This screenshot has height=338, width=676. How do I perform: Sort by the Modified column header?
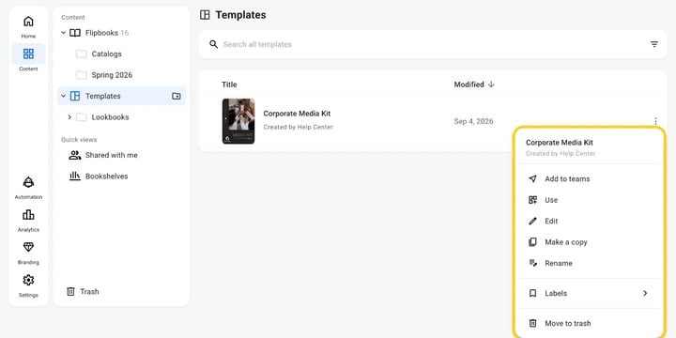click(469, 84)
